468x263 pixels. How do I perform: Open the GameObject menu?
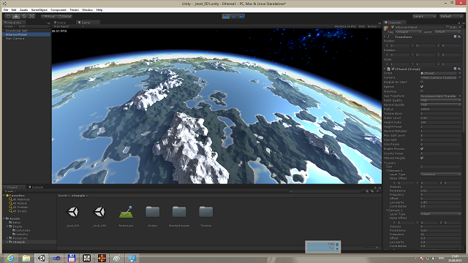39,9
